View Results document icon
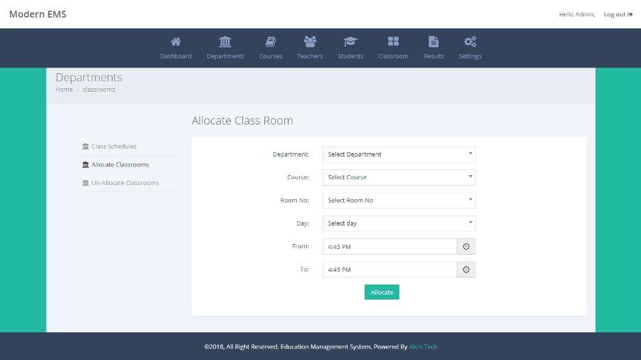The width and height of the screenshot is (641, 360). pos(433,42)
